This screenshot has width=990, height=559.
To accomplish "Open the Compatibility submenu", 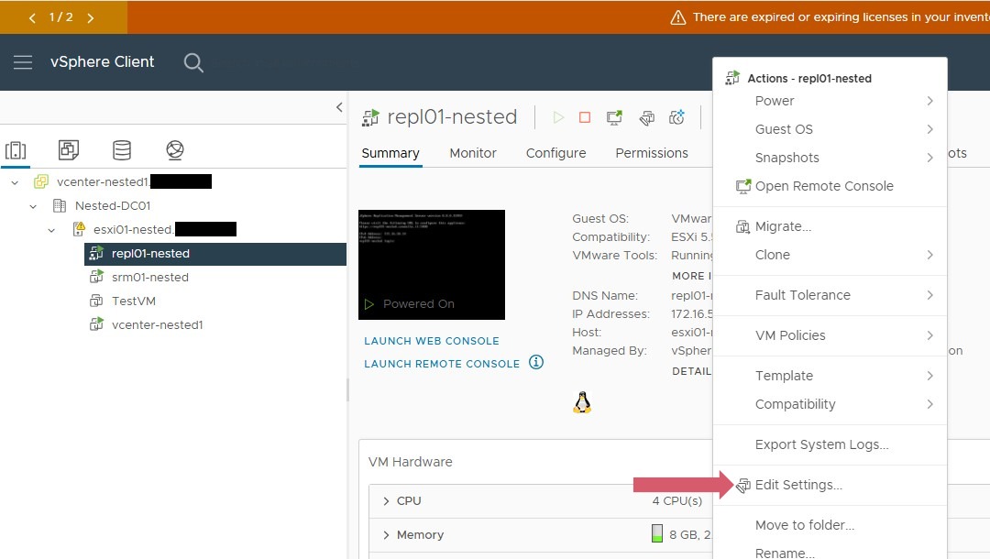I will tap(830, 404).
